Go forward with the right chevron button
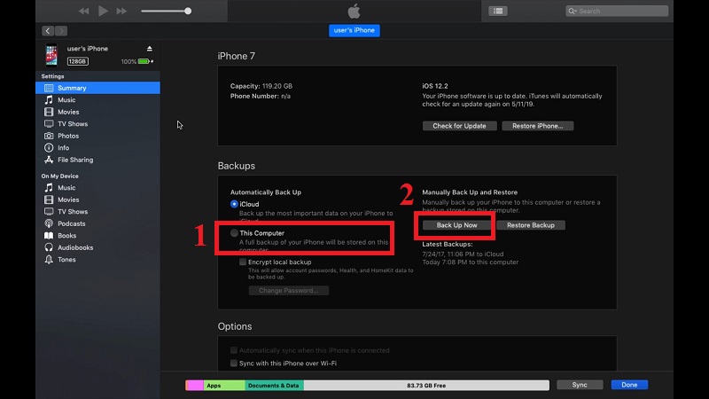 pos(61,31)
